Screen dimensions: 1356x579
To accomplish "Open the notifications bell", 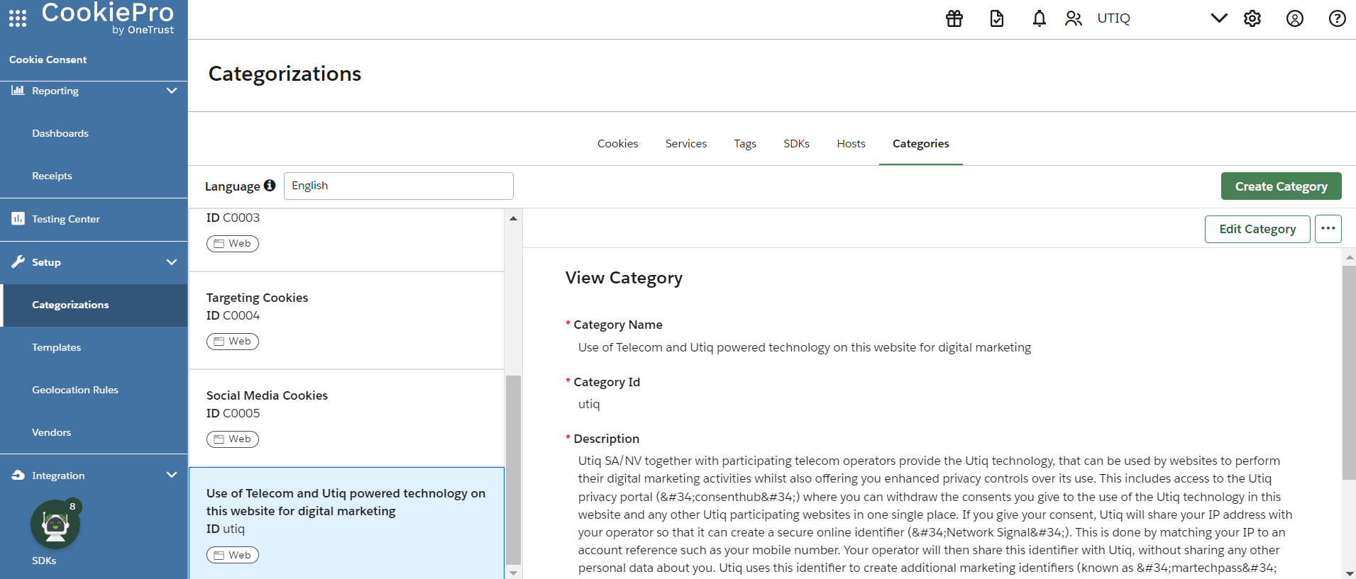I will pyautogui.click(x=1039, y=18).
